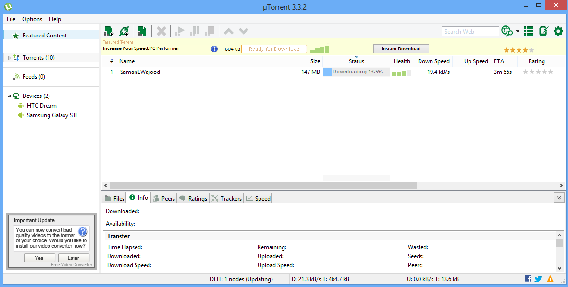Click the Instant Download button
Screen dimensions: 568x287
[x=401, y=48]
